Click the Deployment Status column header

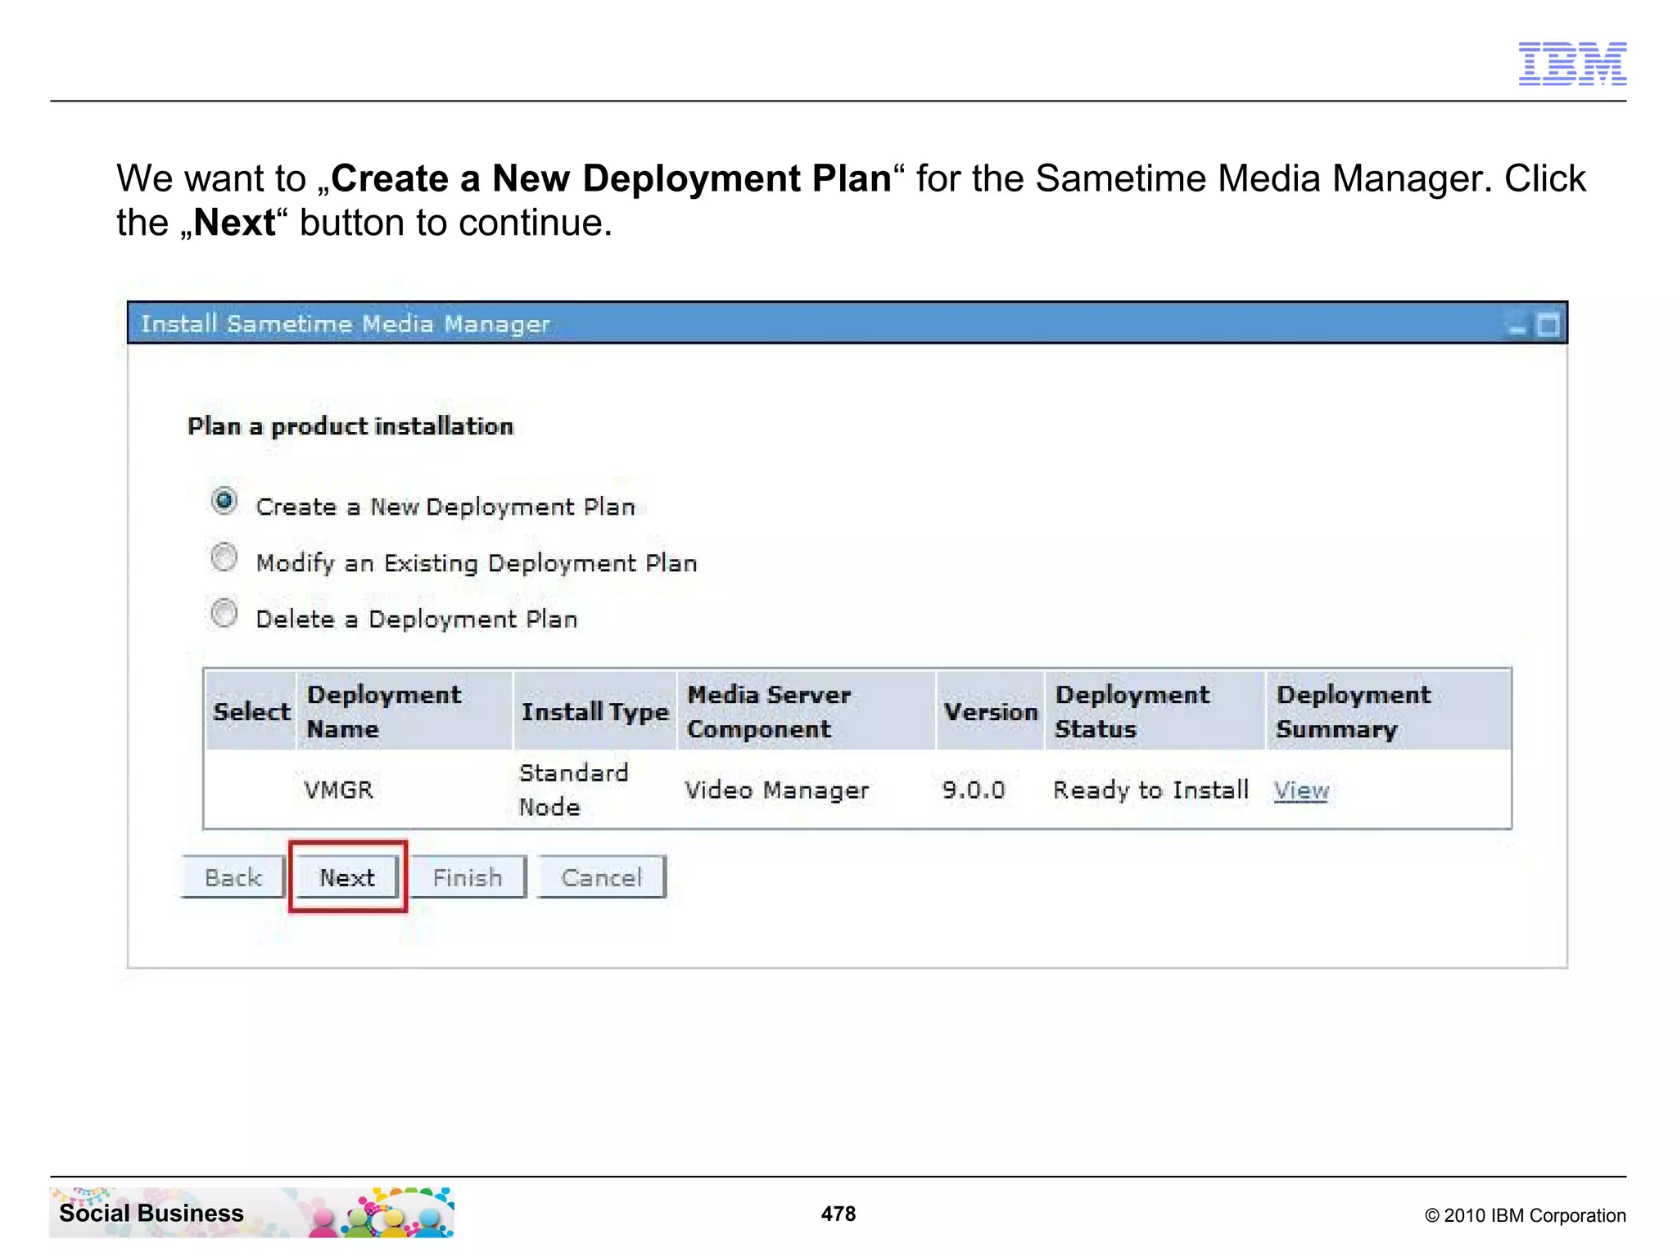click(x=1155, y=711)
